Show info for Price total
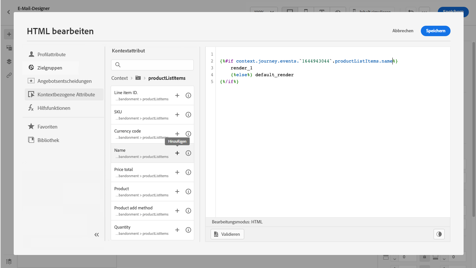Screen dimensions: 476x268 point(188,172)
